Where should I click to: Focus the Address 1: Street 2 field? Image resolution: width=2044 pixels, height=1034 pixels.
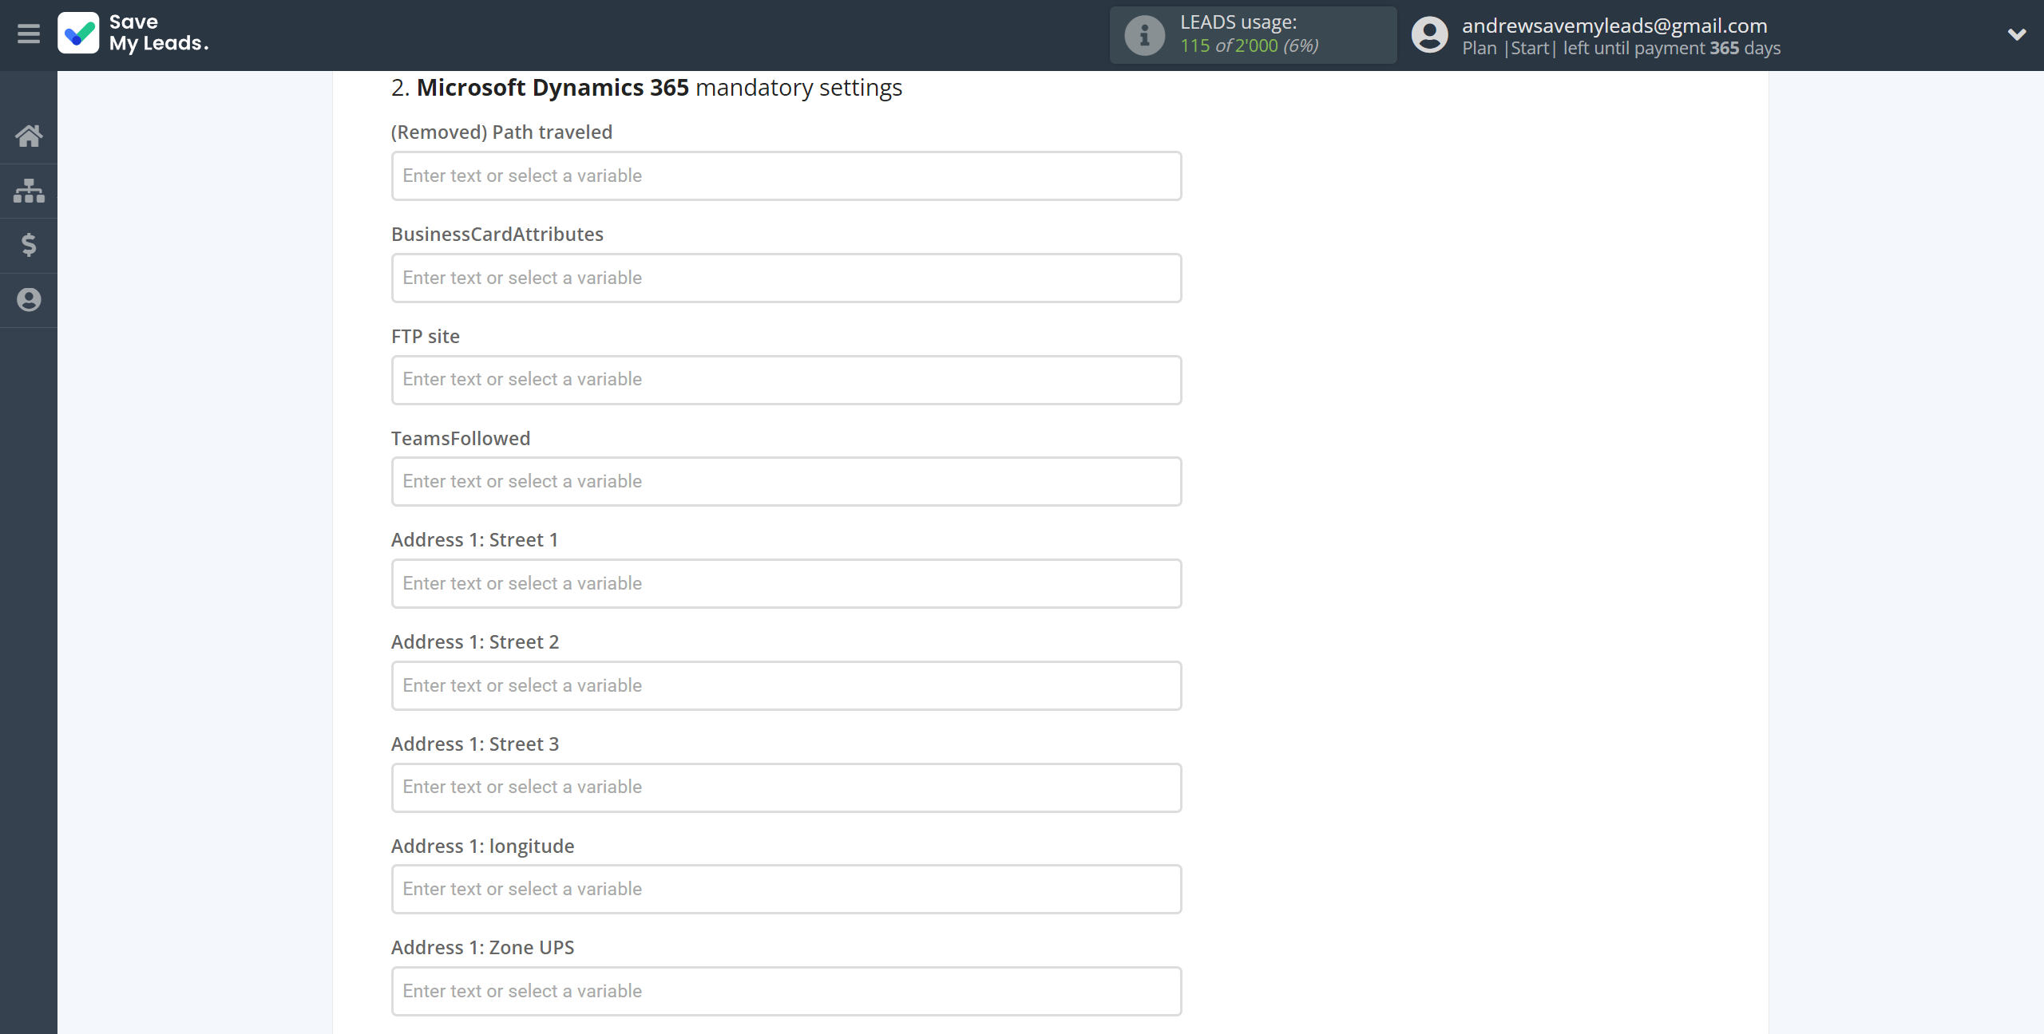[786, 685]
